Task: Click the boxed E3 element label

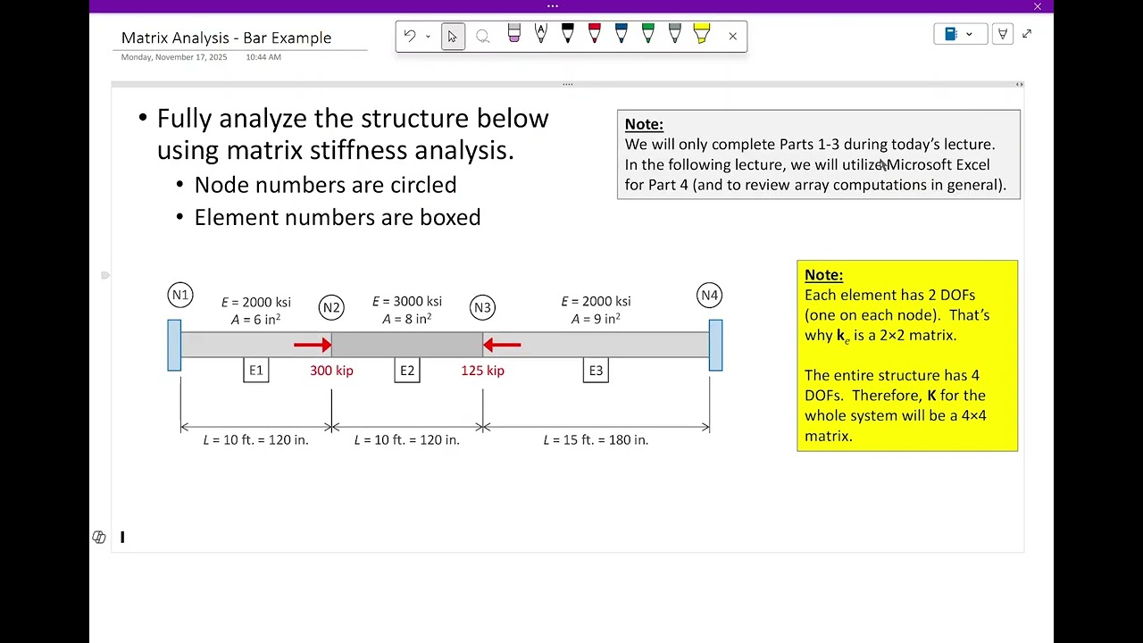Action: click(x=596, y=370)
